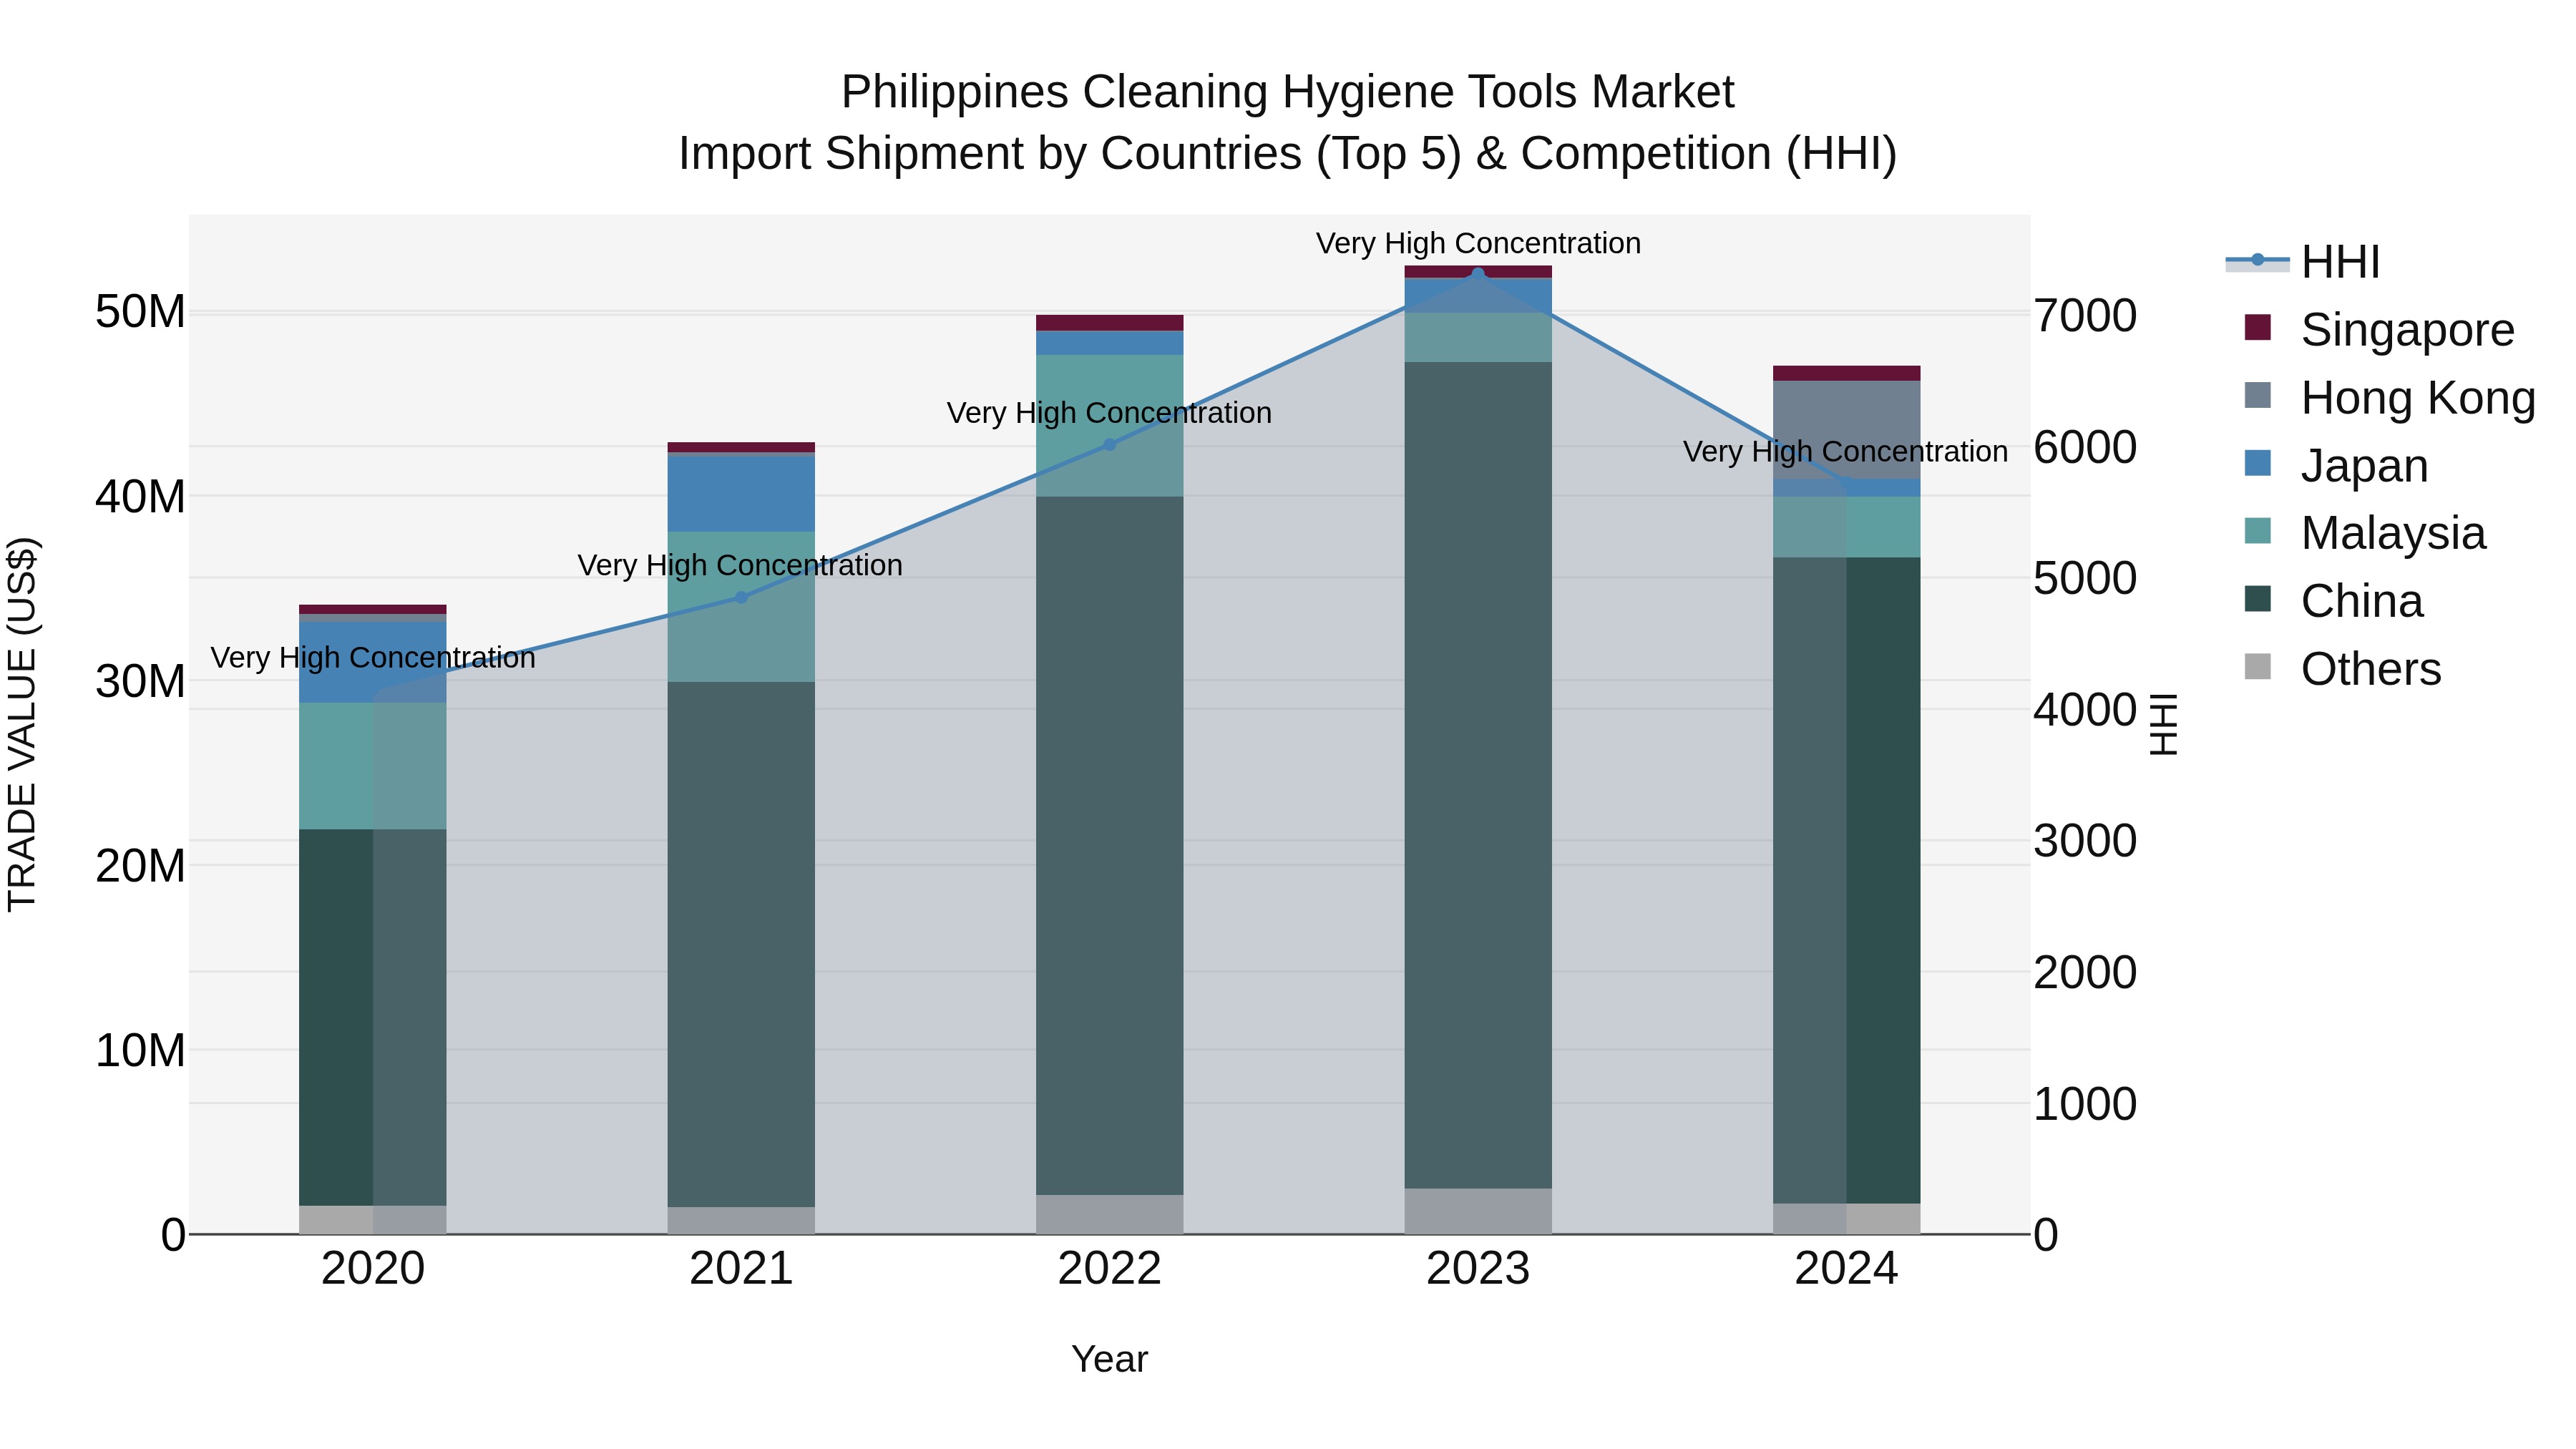
Task: Select the Others legend label
Action: (2371, 669)
